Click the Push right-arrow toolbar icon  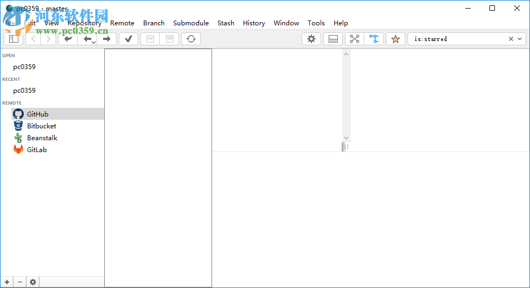click(106, 39)
